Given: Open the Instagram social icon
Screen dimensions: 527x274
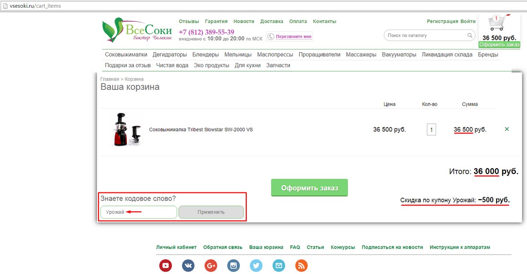Looking at the screenshot, I should [233, 265].
